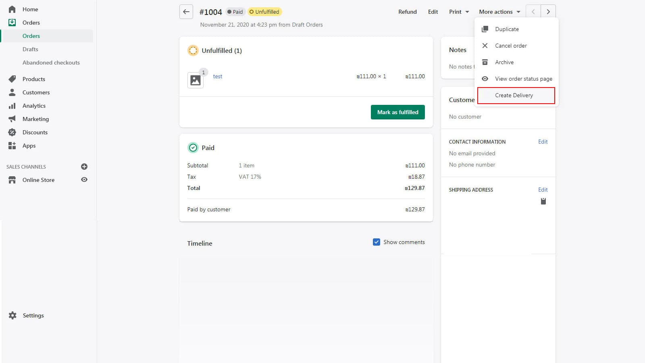Edit the contact information
The width and height of the screenshot is (645, 363).
coord(543,142)
